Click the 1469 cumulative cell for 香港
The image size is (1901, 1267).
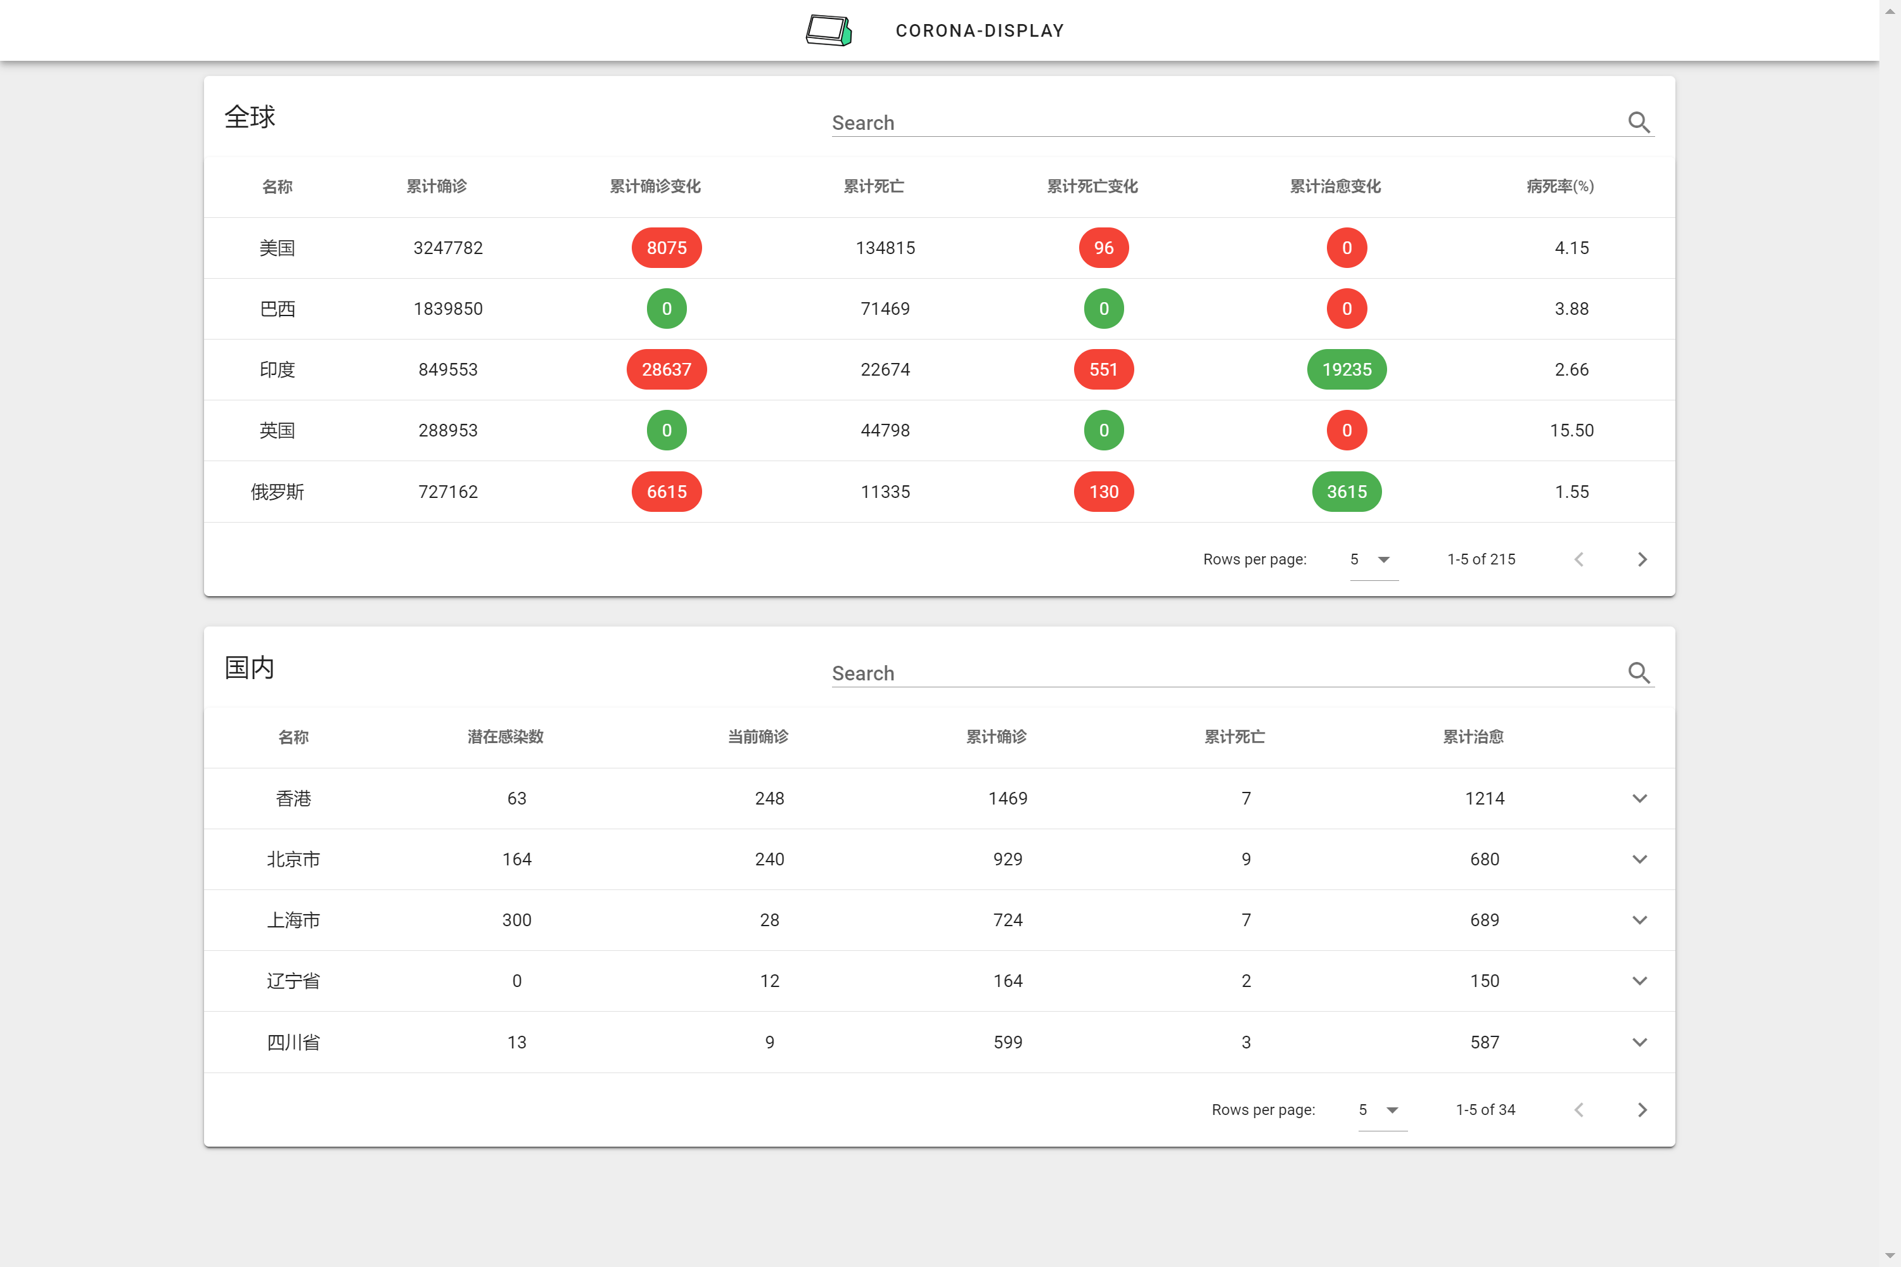coord(1008,798)
